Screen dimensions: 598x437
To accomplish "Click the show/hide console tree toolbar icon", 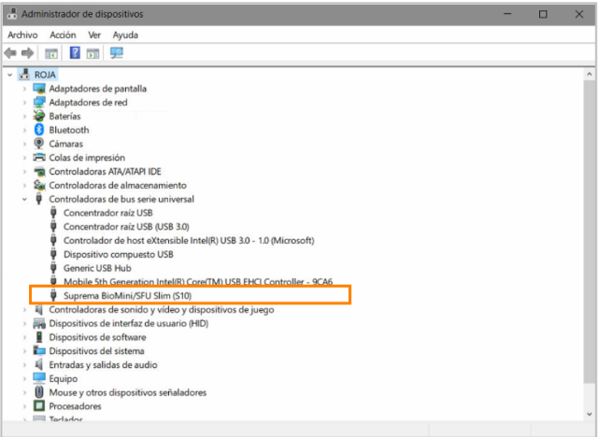I will pyautogui.click(x=51, y=53).
